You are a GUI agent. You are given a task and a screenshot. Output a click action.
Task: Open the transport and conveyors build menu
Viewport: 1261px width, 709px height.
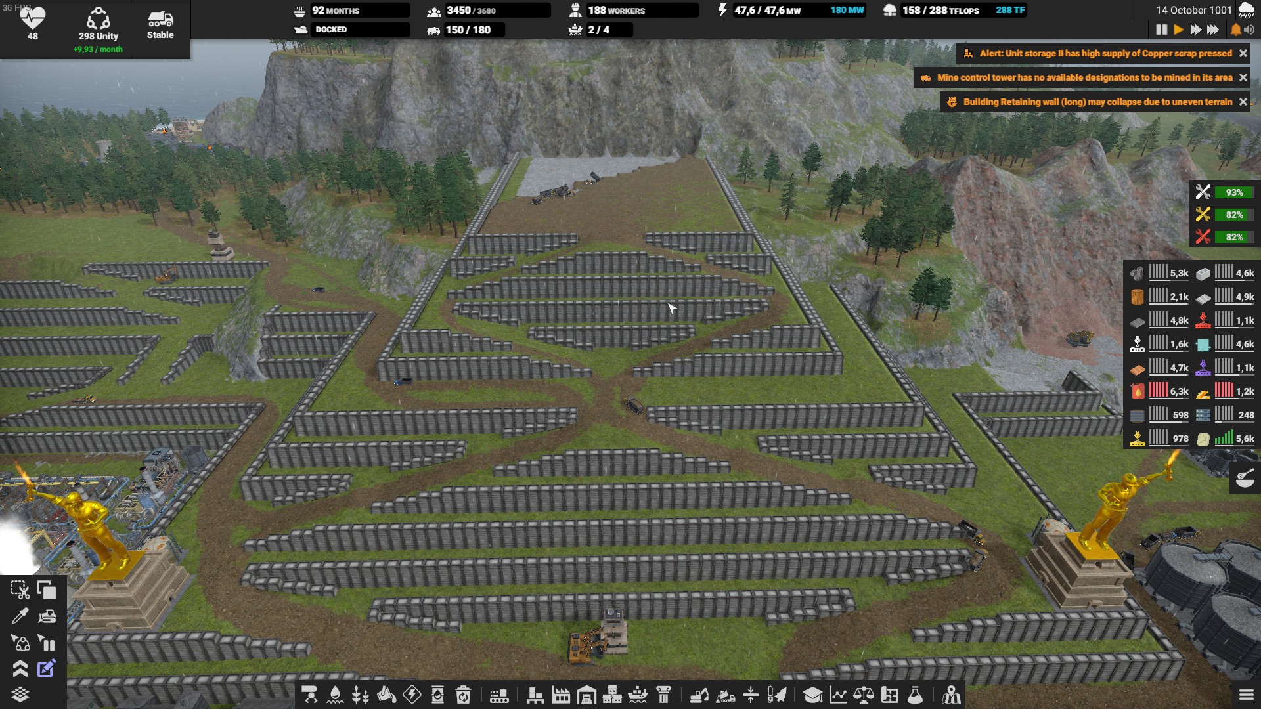click(309, 695)
